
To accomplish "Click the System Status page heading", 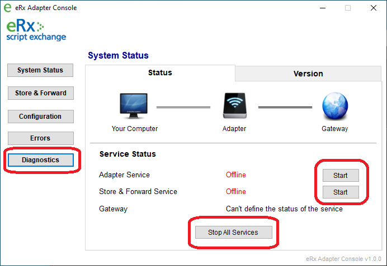I will [118, 56].
